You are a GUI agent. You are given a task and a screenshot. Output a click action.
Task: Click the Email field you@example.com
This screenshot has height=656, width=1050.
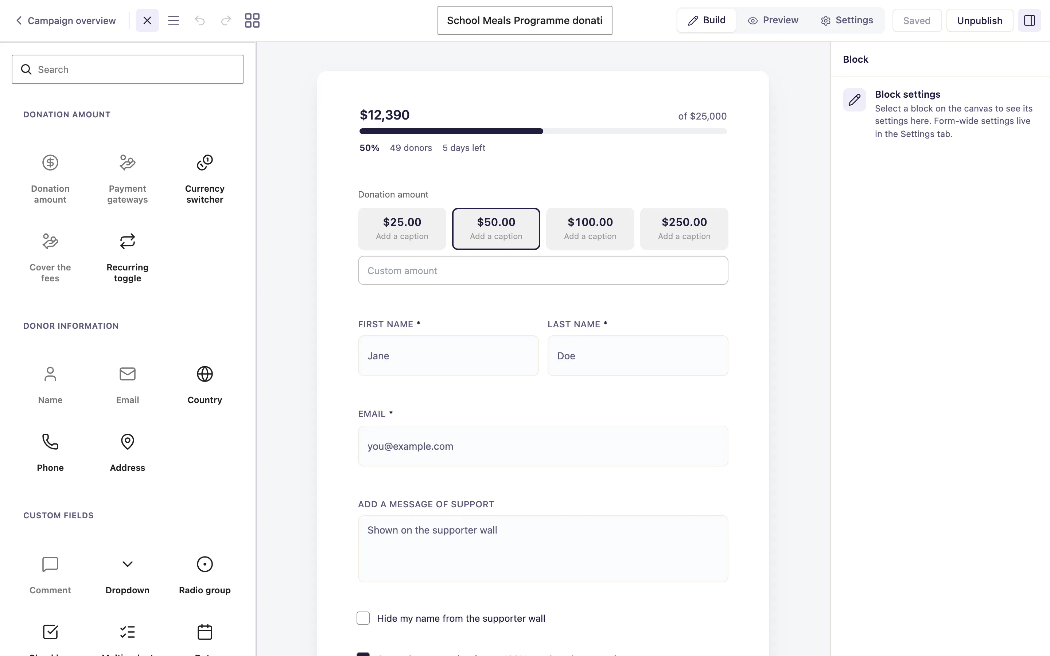(x=543, y=446)
